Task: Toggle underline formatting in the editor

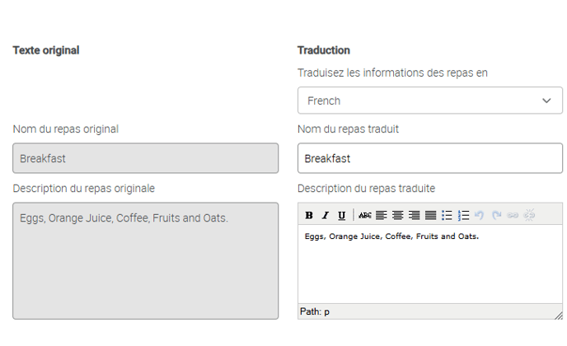Action: 341,215
